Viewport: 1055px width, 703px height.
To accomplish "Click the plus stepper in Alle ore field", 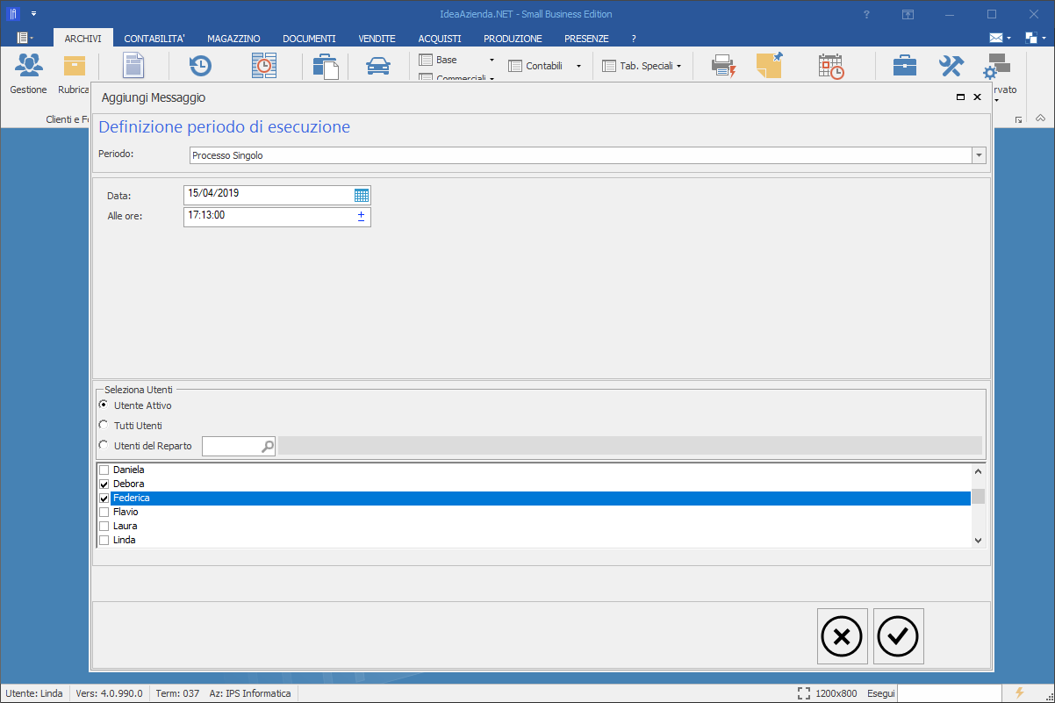I will click(361, 216).
